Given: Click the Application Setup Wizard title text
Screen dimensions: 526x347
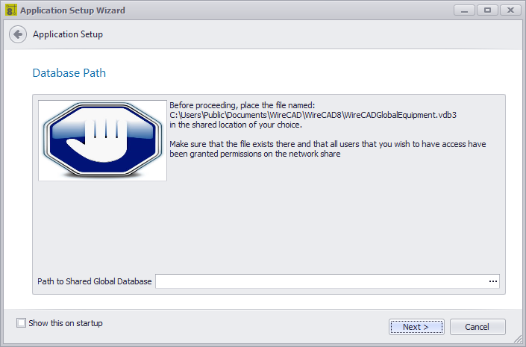Looking at the screenshot, I should point(72,10).
